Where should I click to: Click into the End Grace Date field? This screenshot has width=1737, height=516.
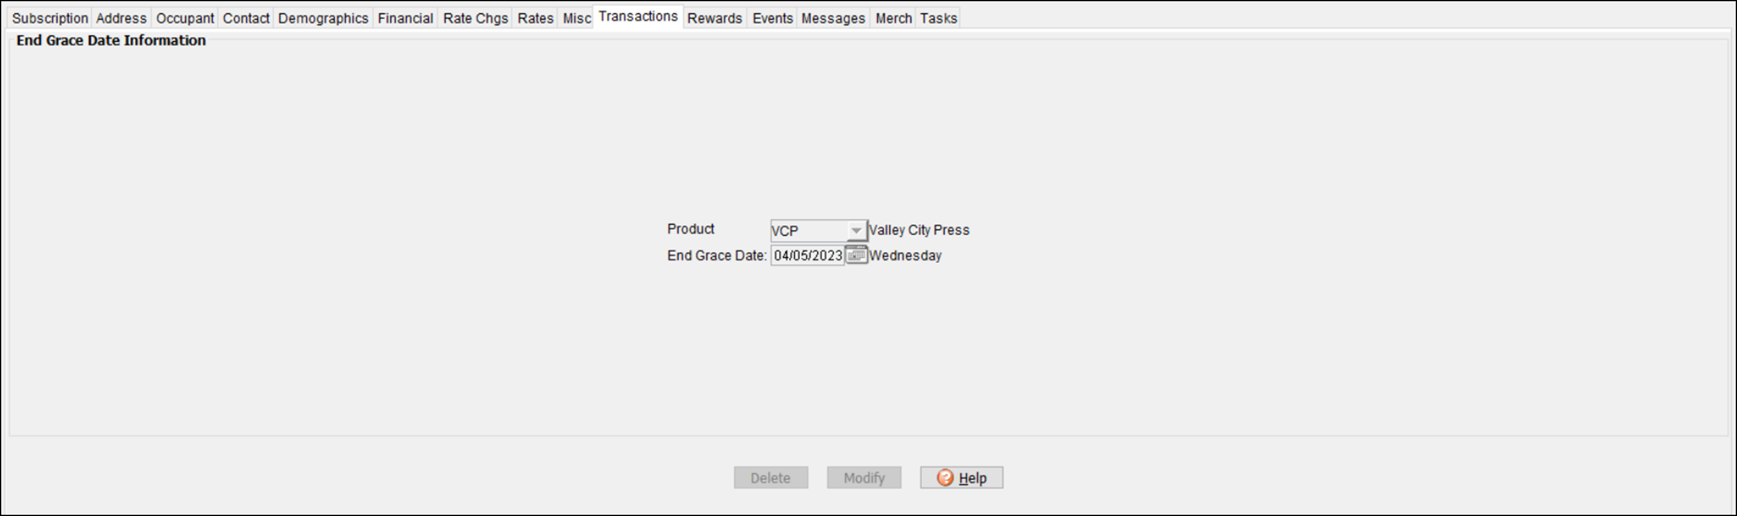pyautogui.click(x=807, y=256)
